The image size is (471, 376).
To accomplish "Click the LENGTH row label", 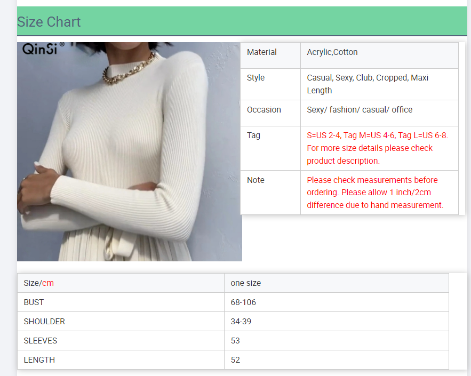I will click(39, 360).
